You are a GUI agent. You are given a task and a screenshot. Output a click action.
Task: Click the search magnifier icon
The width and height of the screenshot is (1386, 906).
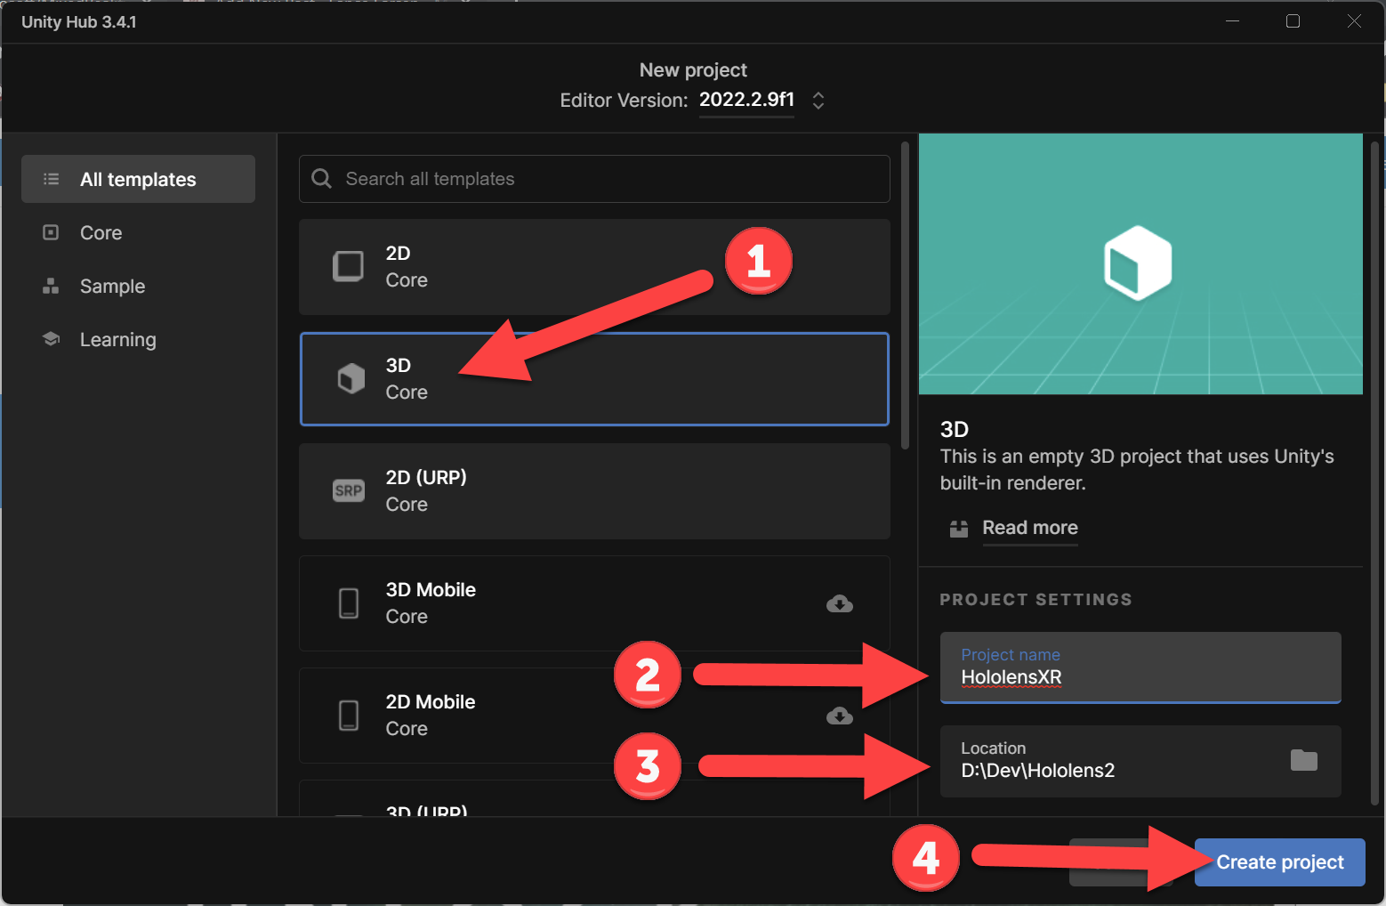(x=321, y=179)
